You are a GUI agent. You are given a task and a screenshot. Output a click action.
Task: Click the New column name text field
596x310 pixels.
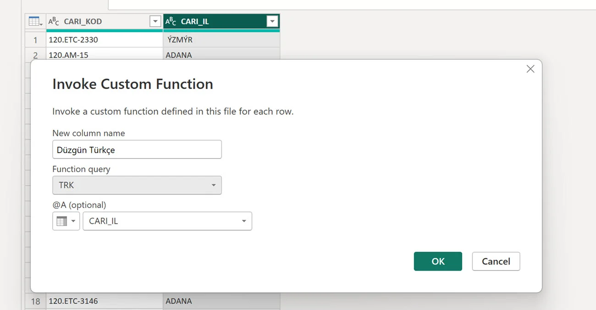click(x=137, y=150)
